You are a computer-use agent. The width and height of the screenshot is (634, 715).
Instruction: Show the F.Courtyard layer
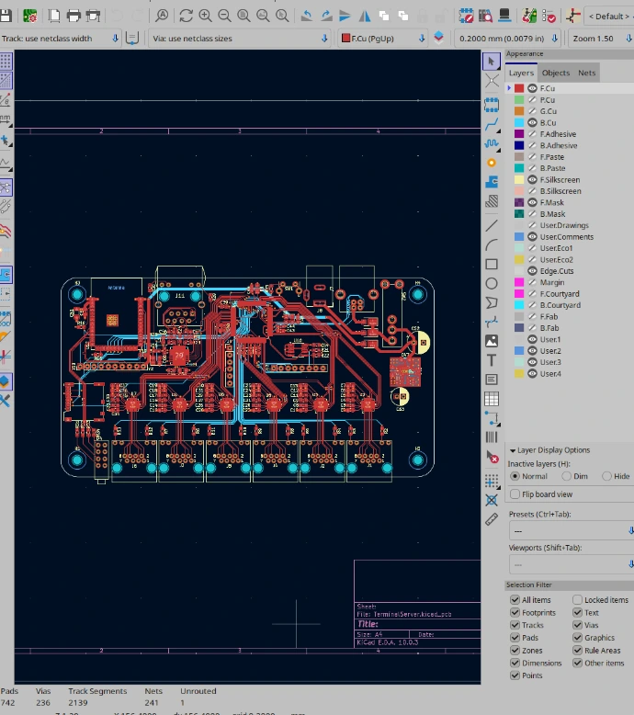(x=532, y=294)
